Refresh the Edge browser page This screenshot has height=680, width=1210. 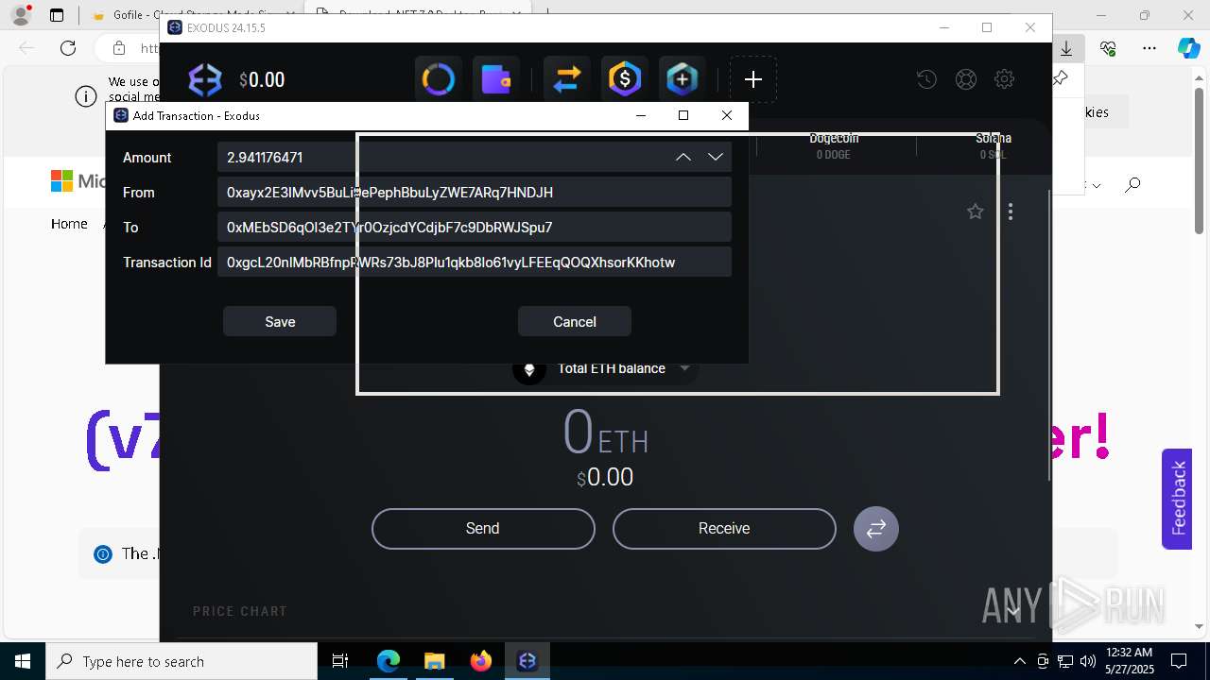tap(68, 48)
